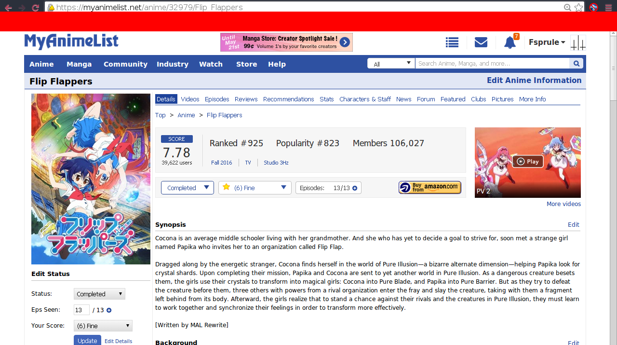The height and width of the screenshot is (345, 617).
Task: Open the Watch menu
Action: [211, 64]
